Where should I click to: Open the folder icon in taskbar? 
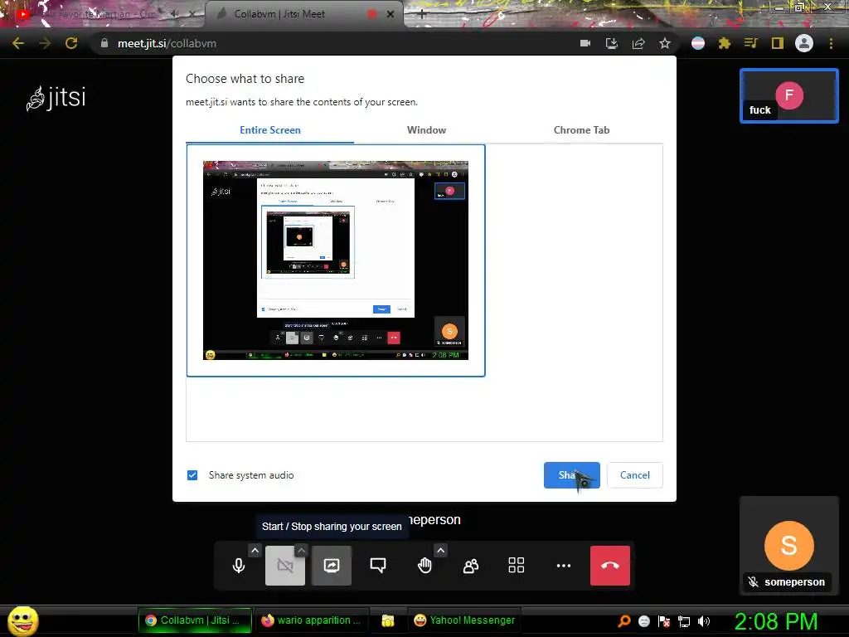(x=388, y=620)
